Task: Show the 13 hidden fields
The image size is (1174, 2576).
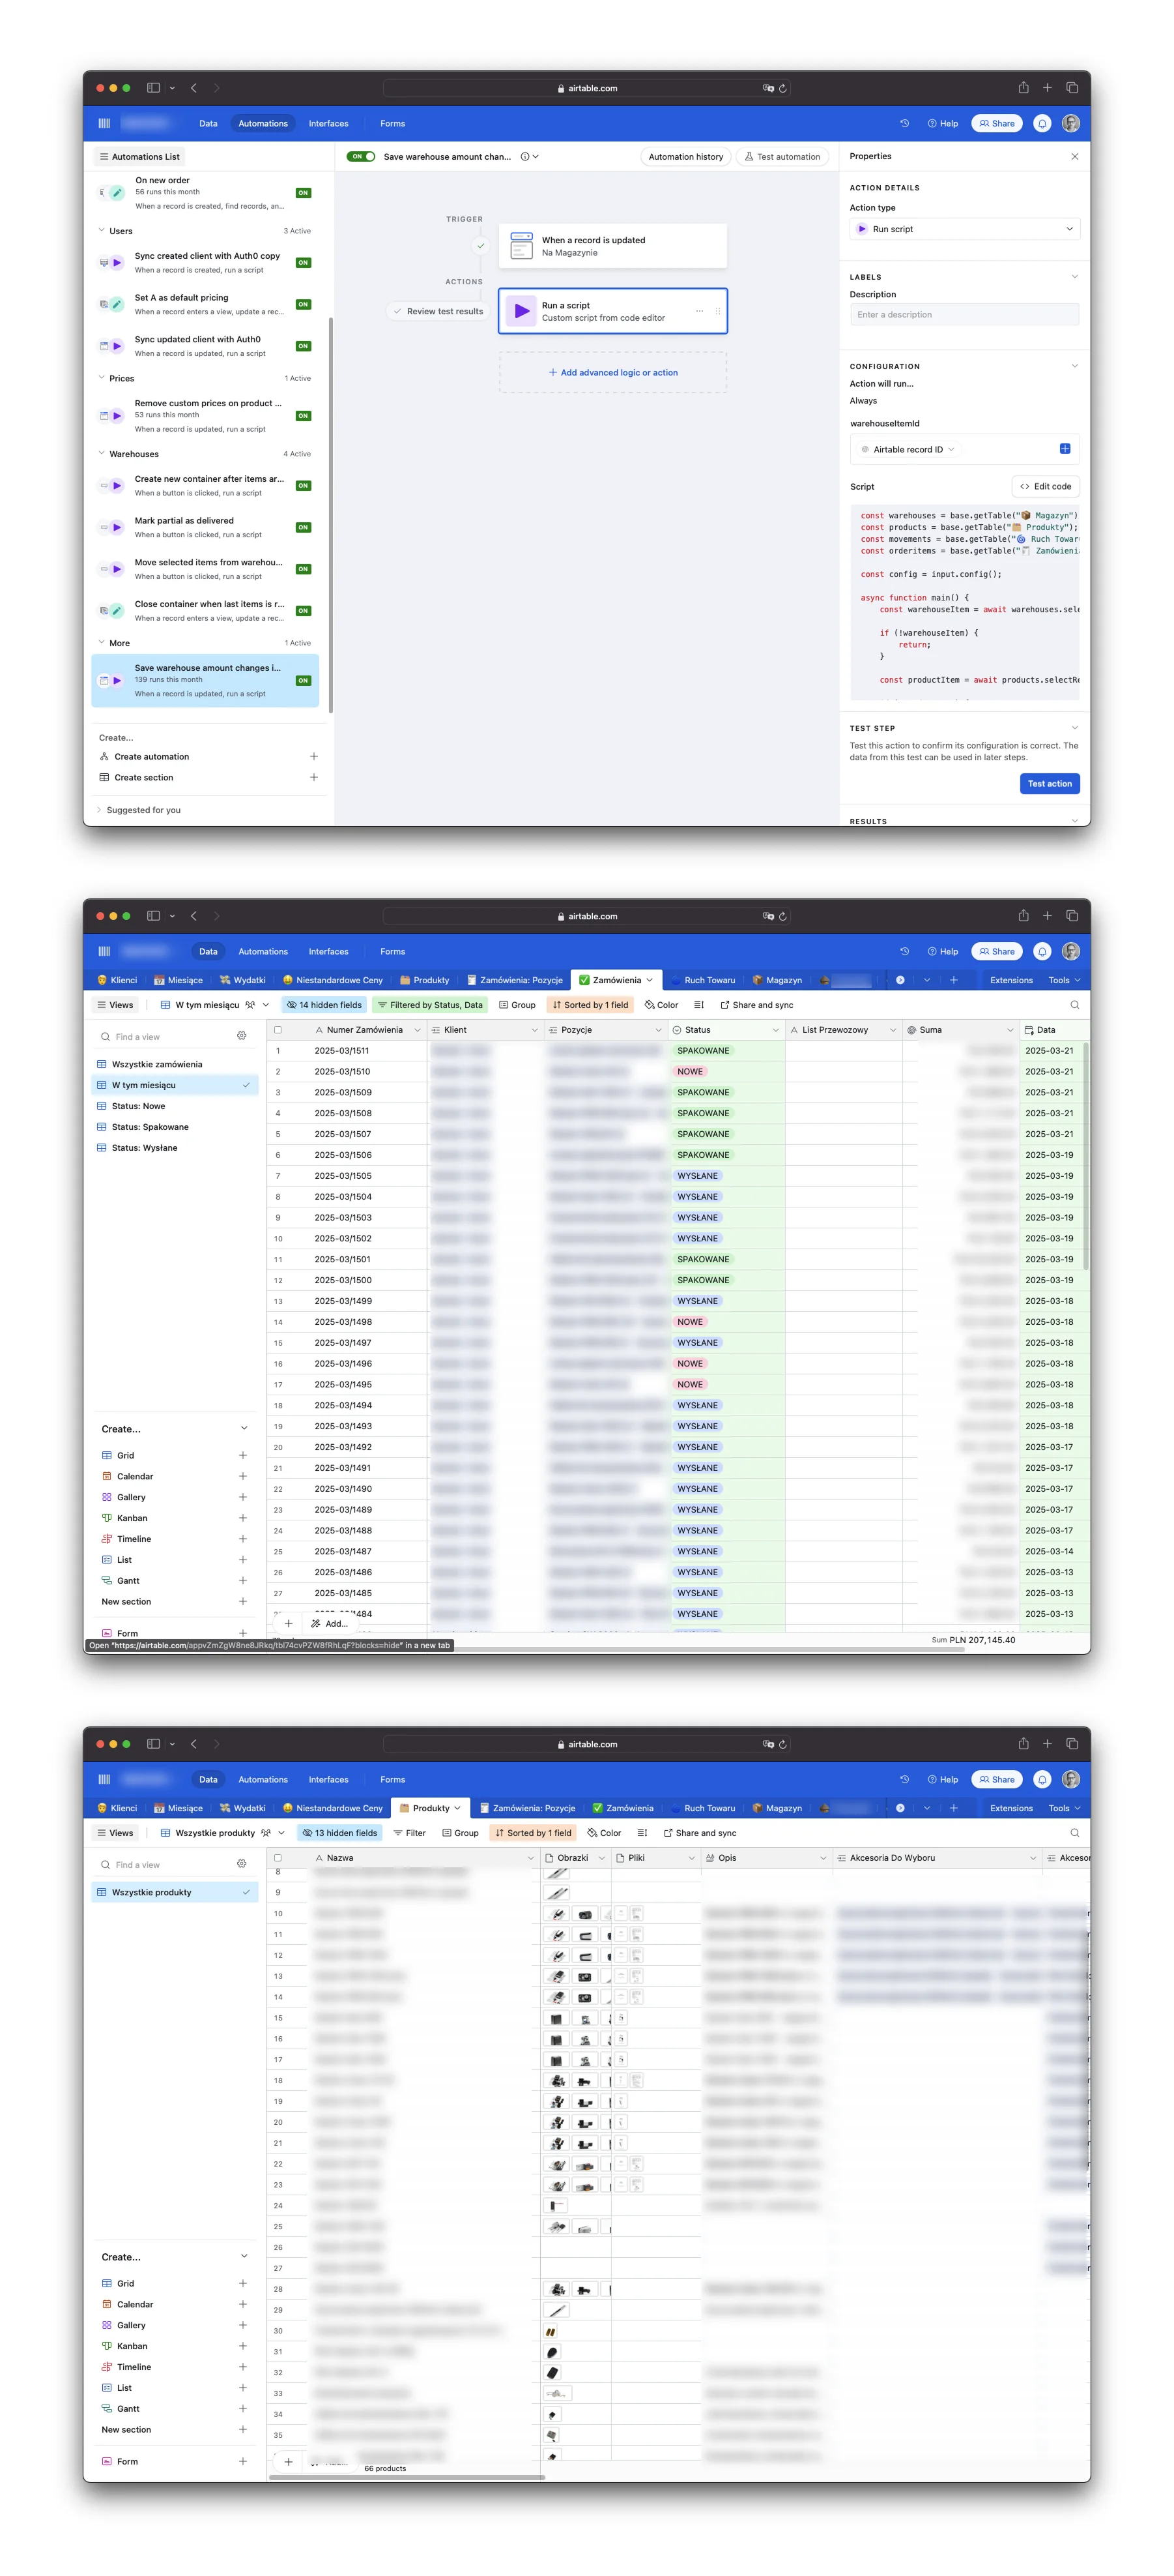Action: pyautogui.click(x=339, y=1833)
